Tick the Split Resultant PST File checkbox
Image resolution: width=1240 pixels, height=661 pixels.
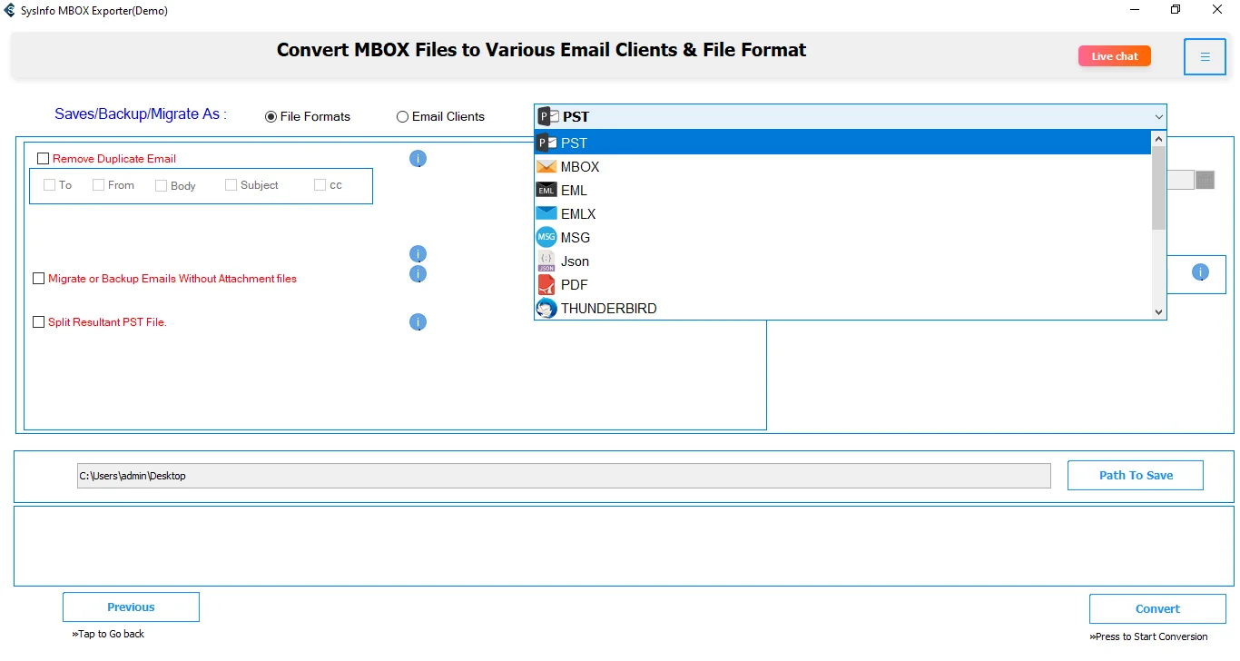(39, 322)
